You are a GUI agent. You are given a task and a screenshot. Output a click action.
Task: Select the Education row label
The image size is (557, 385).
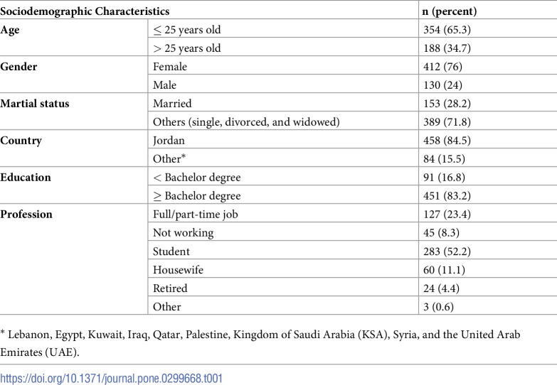(26, 178)
